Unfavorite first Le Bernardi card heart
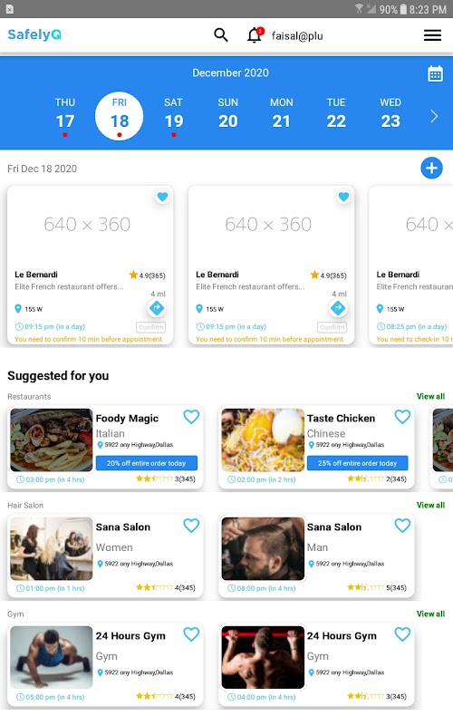The height and width of the screenshot is (725, 453). (162, 197)
